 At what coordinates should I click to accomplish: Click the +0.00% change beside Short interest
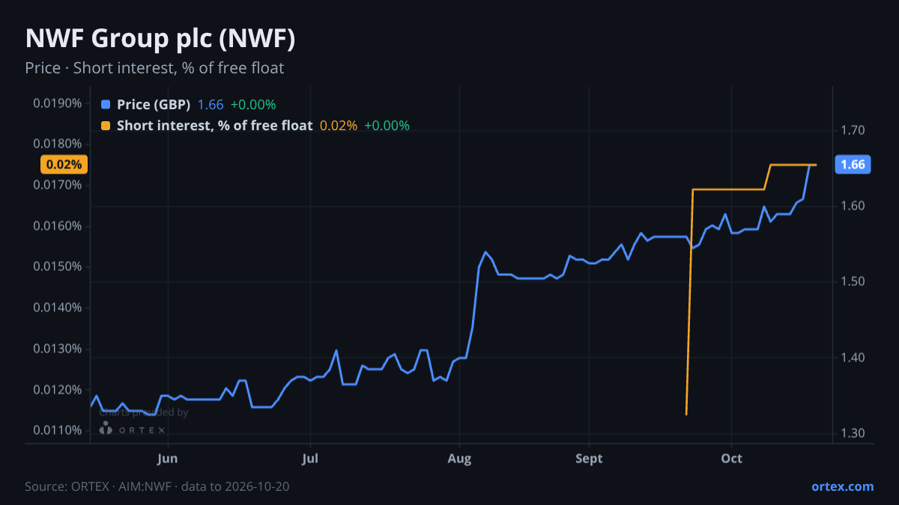[x=387, y=126]
